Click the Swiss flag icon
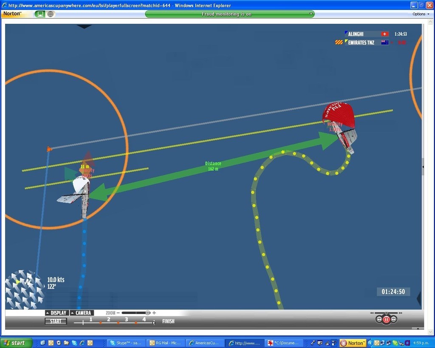This screenshot has height=348, width=435. [384, 34]
